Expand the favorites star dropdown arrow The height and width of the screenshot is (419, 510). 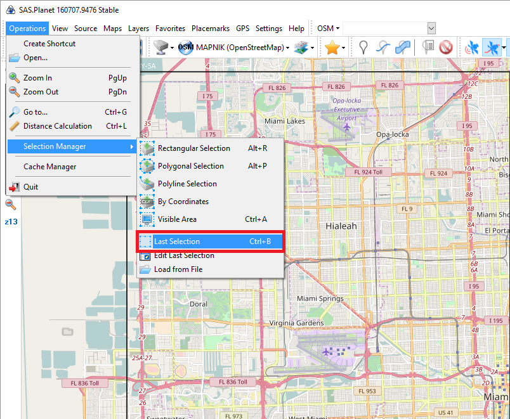[x=343, y=48]
